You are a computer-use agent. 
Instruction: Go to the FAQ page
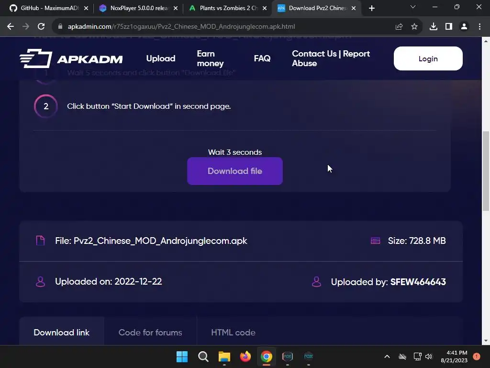[262, 58]
